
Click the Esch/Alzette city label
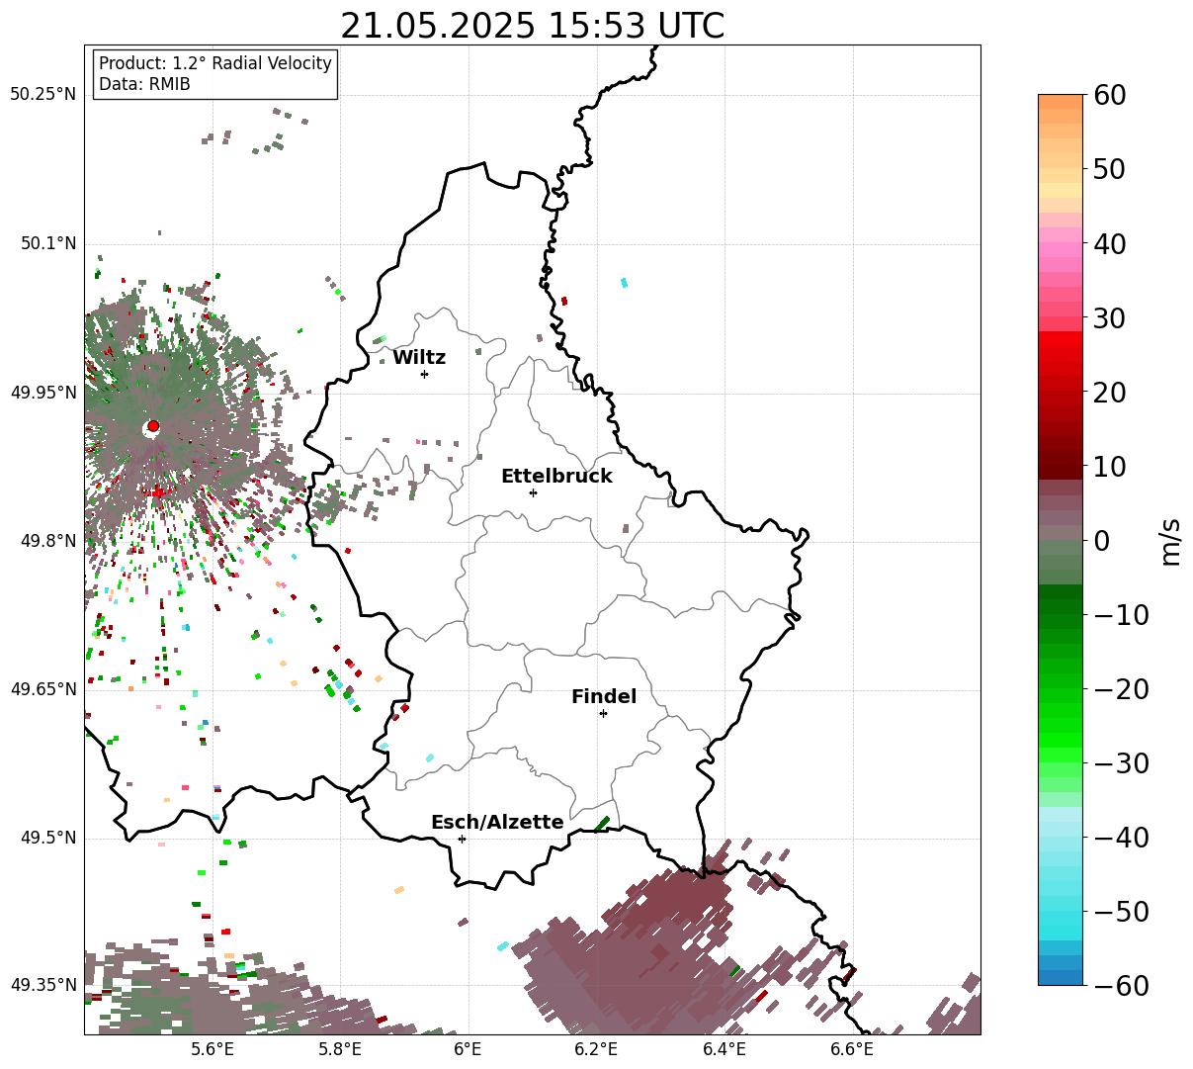[497, 823]
